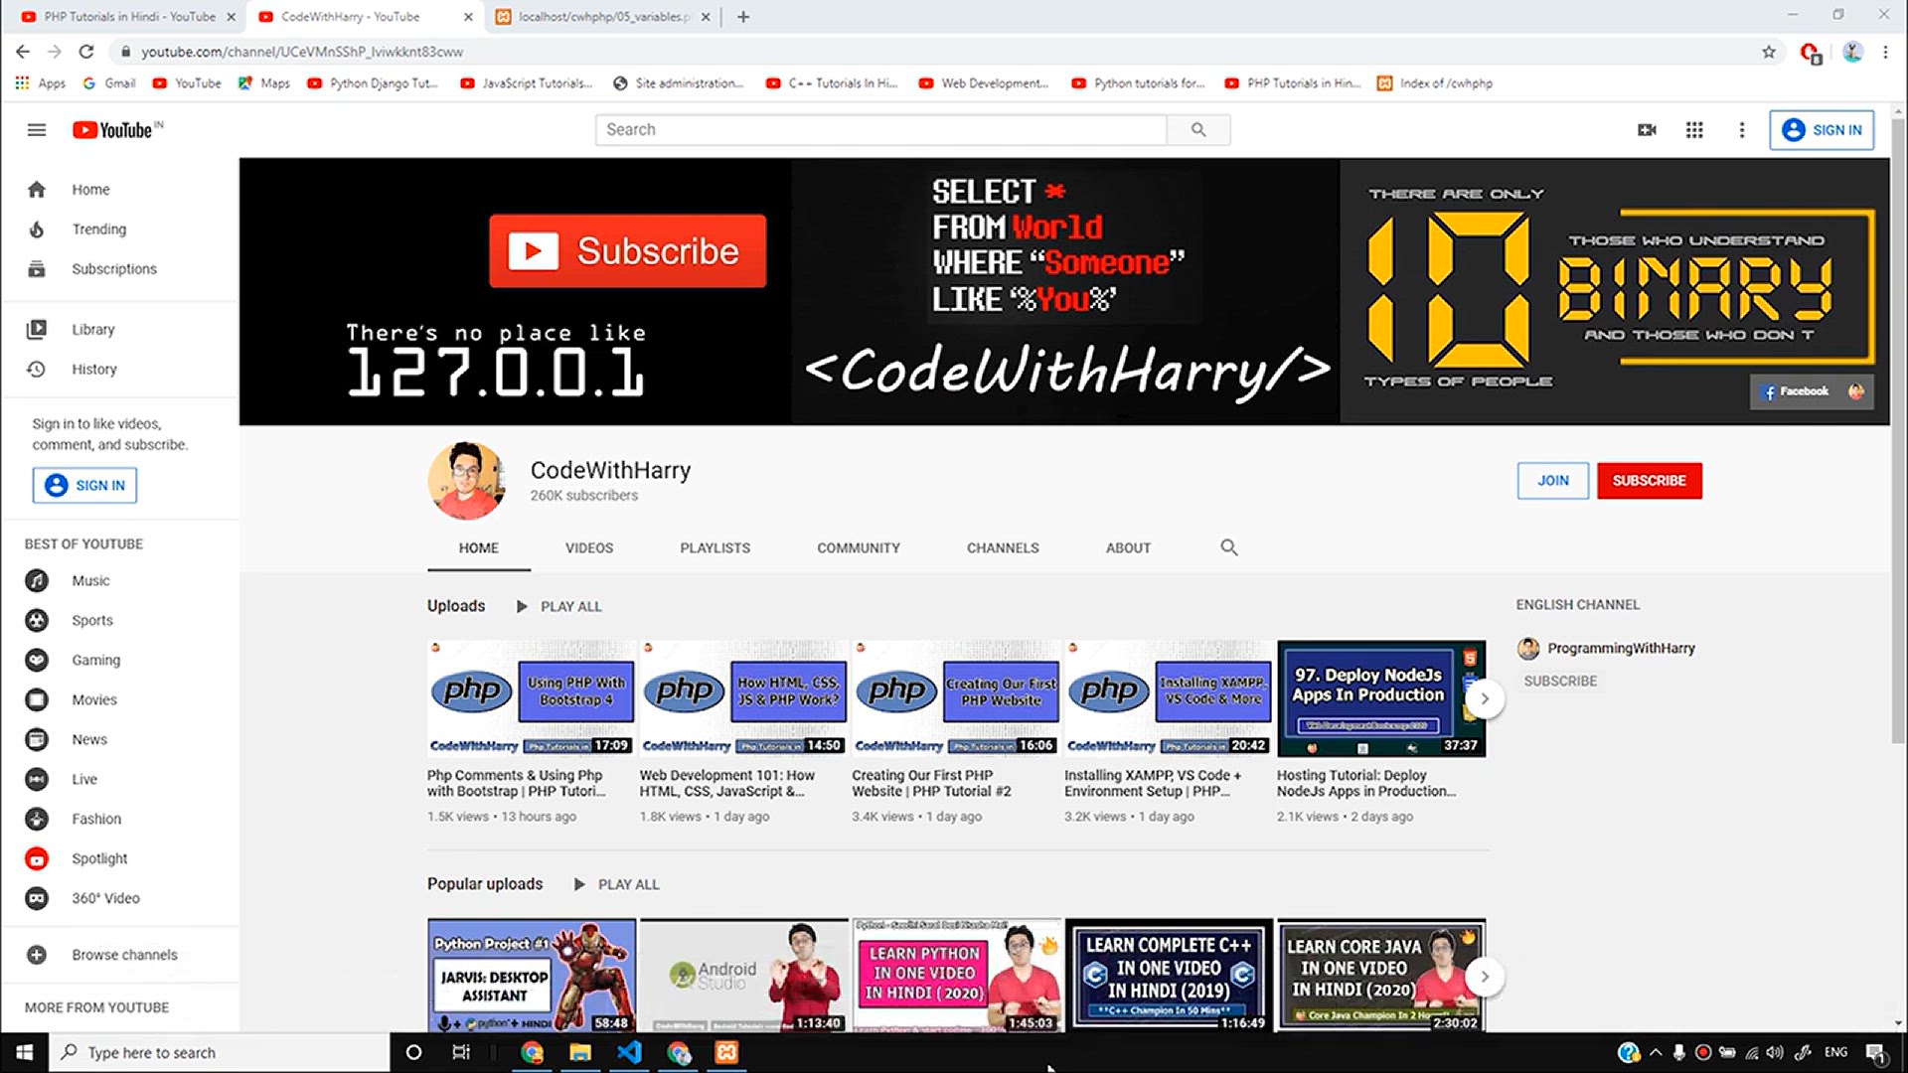This screenshot has height=1073, width=1908.
Task: Switch to the ABOUT tab
Action: pos(1128,548)
